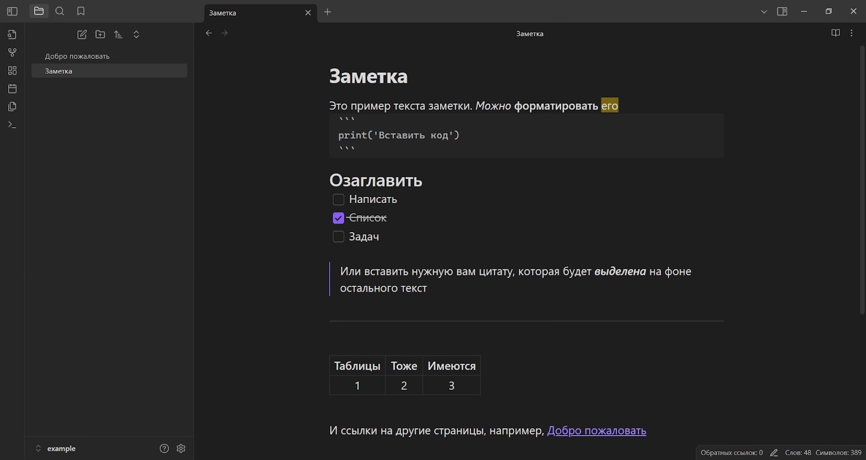
Task: Click the bold italic word выделена
Action: point(620,272)
